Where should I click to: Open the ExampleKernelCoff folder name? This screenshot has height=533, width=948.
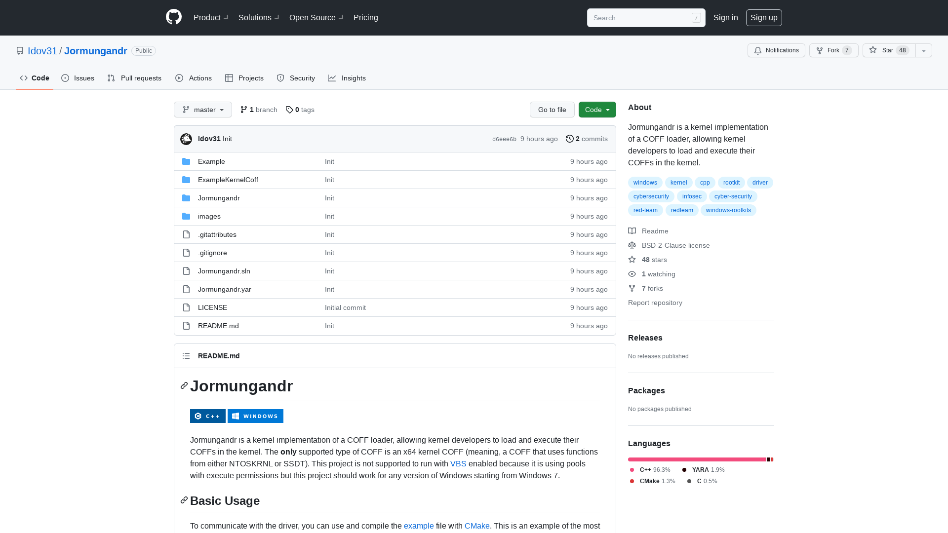coord(228,180)
